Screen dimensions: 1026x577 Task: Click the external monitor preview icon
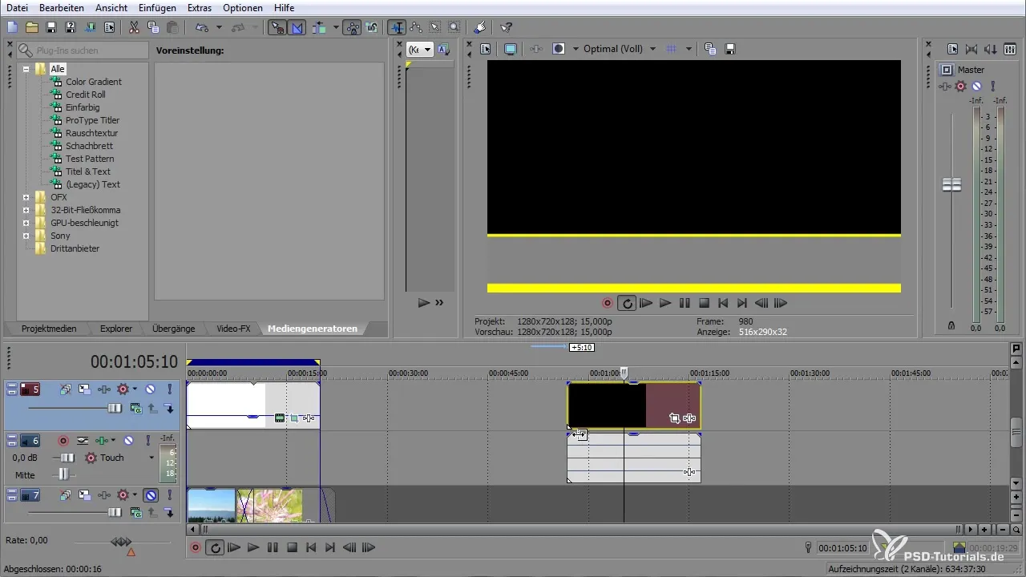(x=510, y=49)
